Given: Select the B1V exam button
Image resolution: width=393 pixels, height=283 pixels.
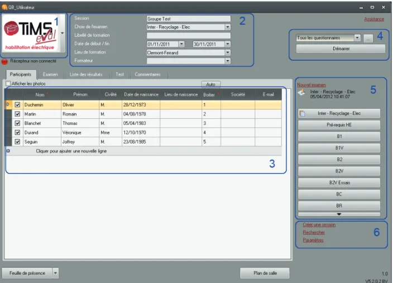Looking at the screenshot, I should (x=339, y=148).
